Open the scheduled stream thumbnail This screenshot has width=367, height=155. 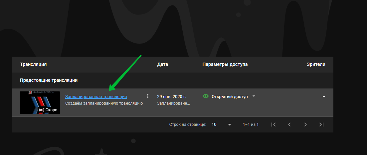pyautogui.click(x=40, y=102)
